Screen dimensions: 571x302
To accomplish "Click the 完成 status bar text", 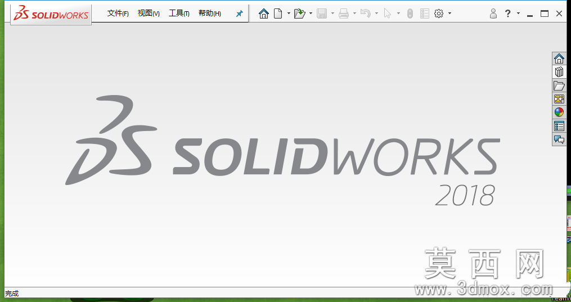I will [x=12, y=293].
